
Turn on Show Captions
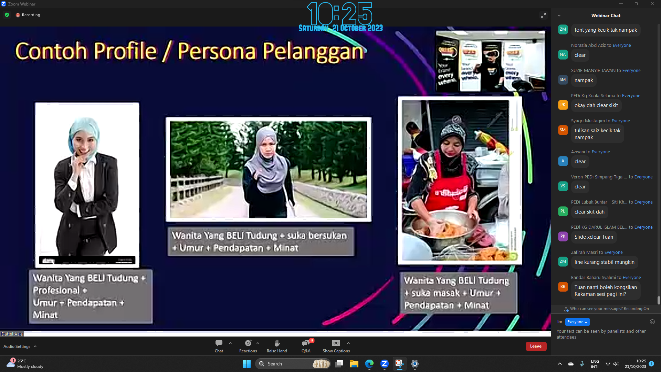click(x=336, y=346)
